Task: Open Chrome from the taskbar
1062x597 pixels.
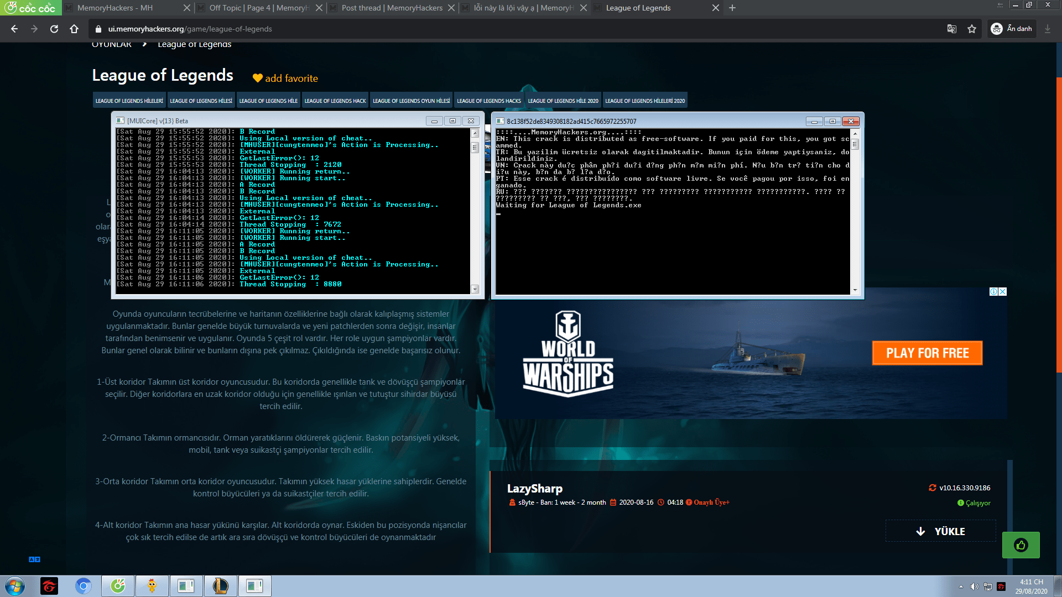Action: pyautogui.click(x=84, y=586)
